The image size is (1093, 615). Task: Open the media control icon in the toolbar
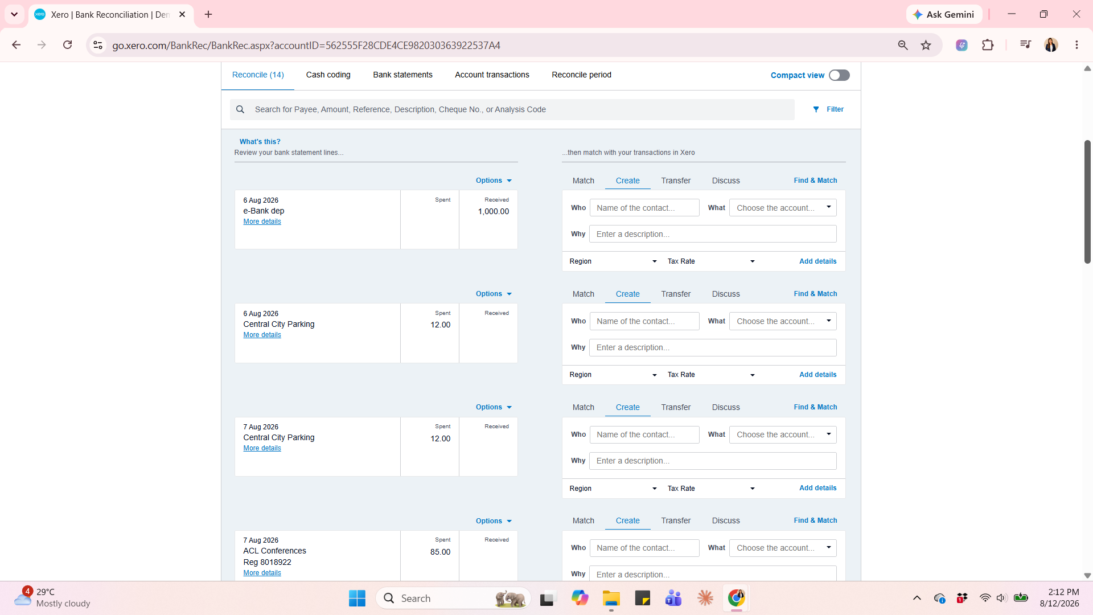(x=1025, y=44)
